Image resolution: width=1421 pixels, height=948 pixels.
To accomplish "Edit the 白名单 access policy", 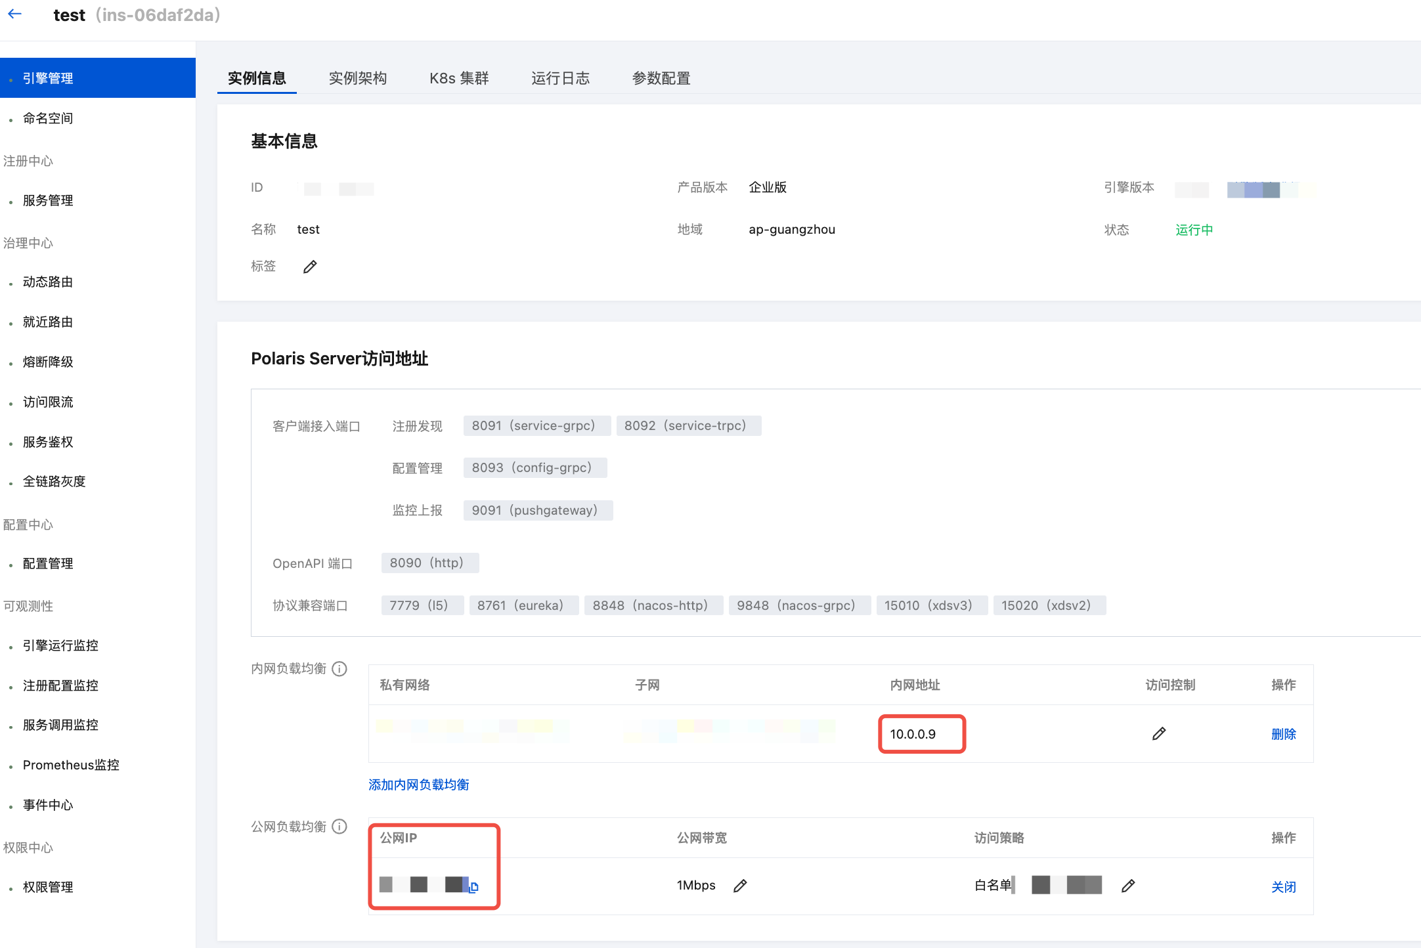I will pyautogui.click(x=1128, y=886).
